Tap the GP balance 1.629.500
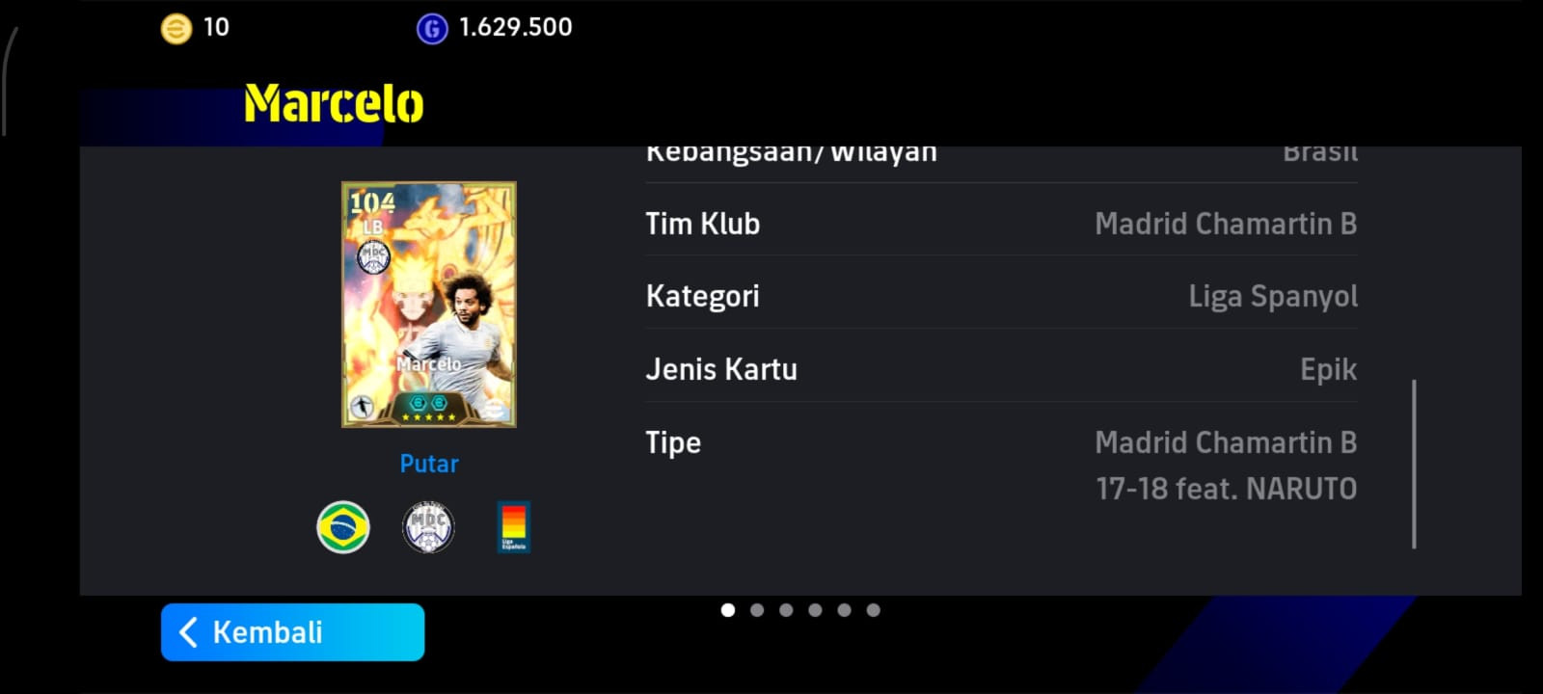This screenshot has height=694, width=1543. (x=516, y=27)
